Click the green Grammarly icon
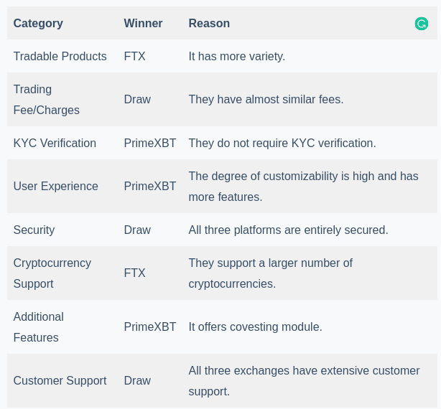The image size is (441, 409). pyautogui.click(x=422, y=24)
